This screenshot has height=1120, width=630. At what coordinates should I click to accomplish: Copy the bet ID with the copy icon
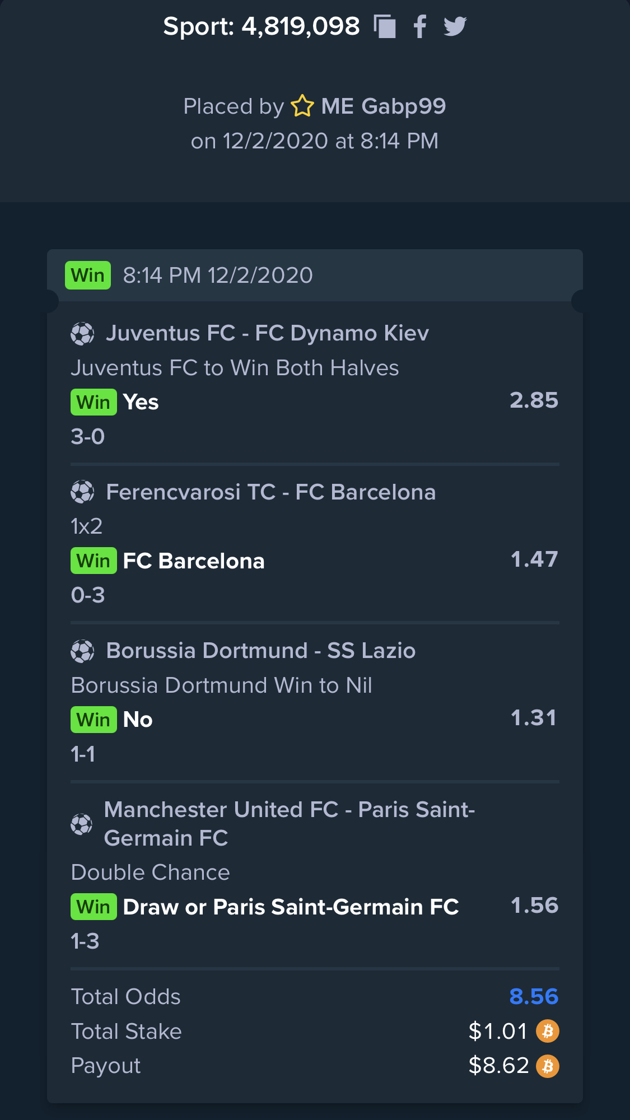pos(385,26)
